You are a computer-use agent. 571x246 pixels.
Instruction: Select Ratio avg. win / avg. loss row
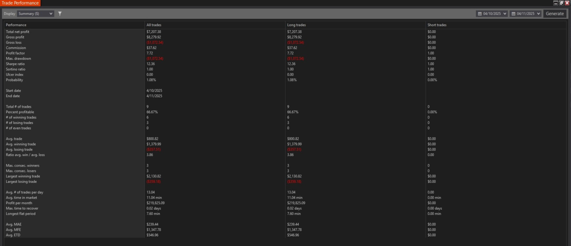coord(25,155)
